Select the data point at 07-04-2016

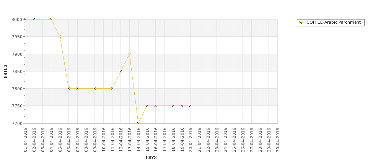click(77, 88)
